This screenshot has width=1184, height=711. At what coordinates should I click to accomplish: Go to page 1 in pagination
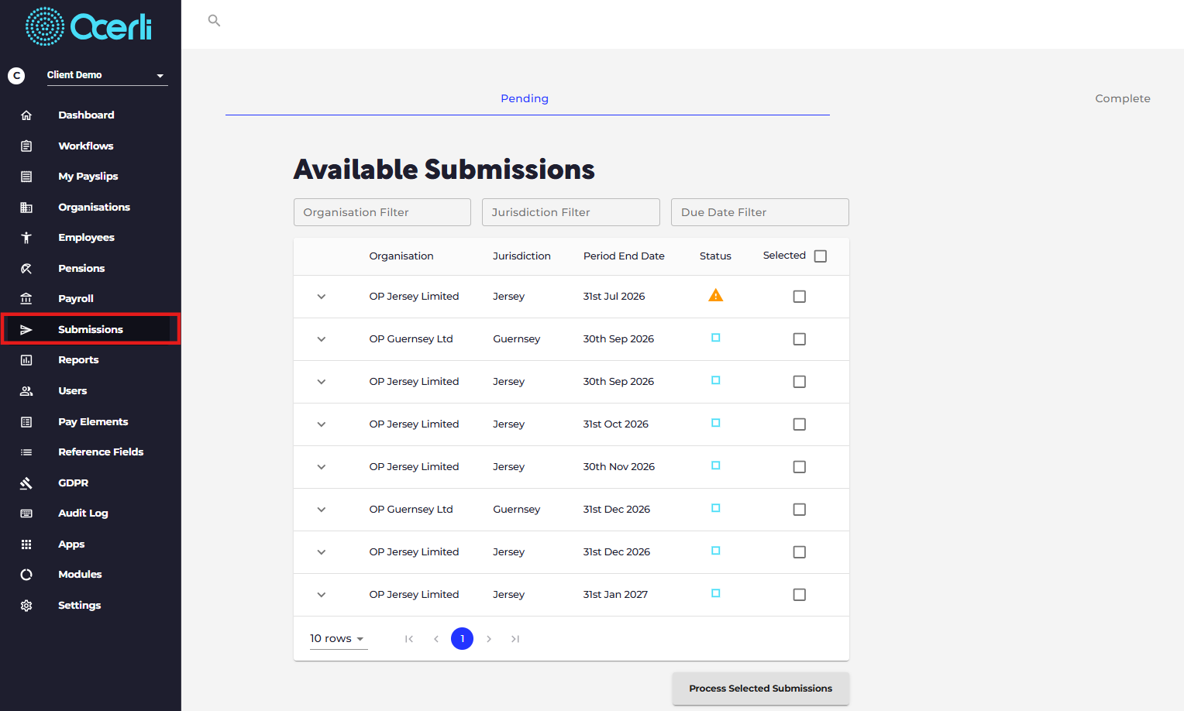pos(463,639)
